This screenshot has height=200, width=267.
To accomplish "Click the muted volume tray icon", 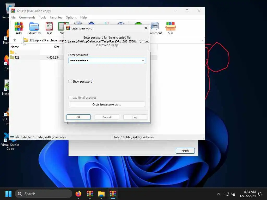I will [233, 194].
